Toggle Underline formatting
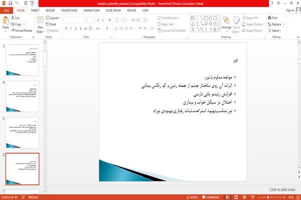This screenshot has width=301, height=200. [x=76, y=29]
